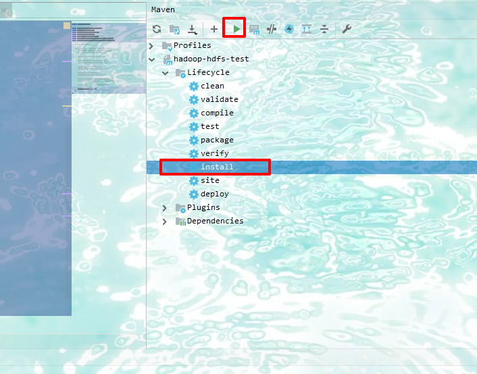Select the clean lifecycle goal

point(212,86)
